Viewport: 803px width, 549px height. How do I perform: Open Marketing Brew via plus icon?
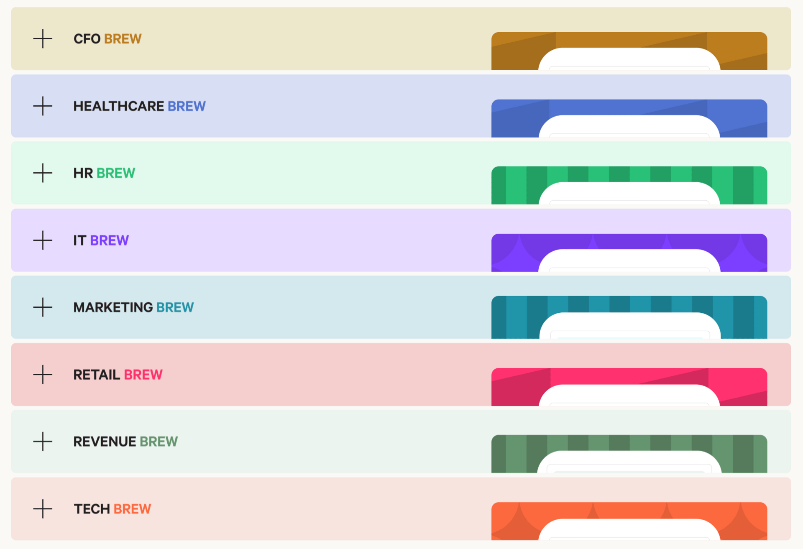click(43, 307)
